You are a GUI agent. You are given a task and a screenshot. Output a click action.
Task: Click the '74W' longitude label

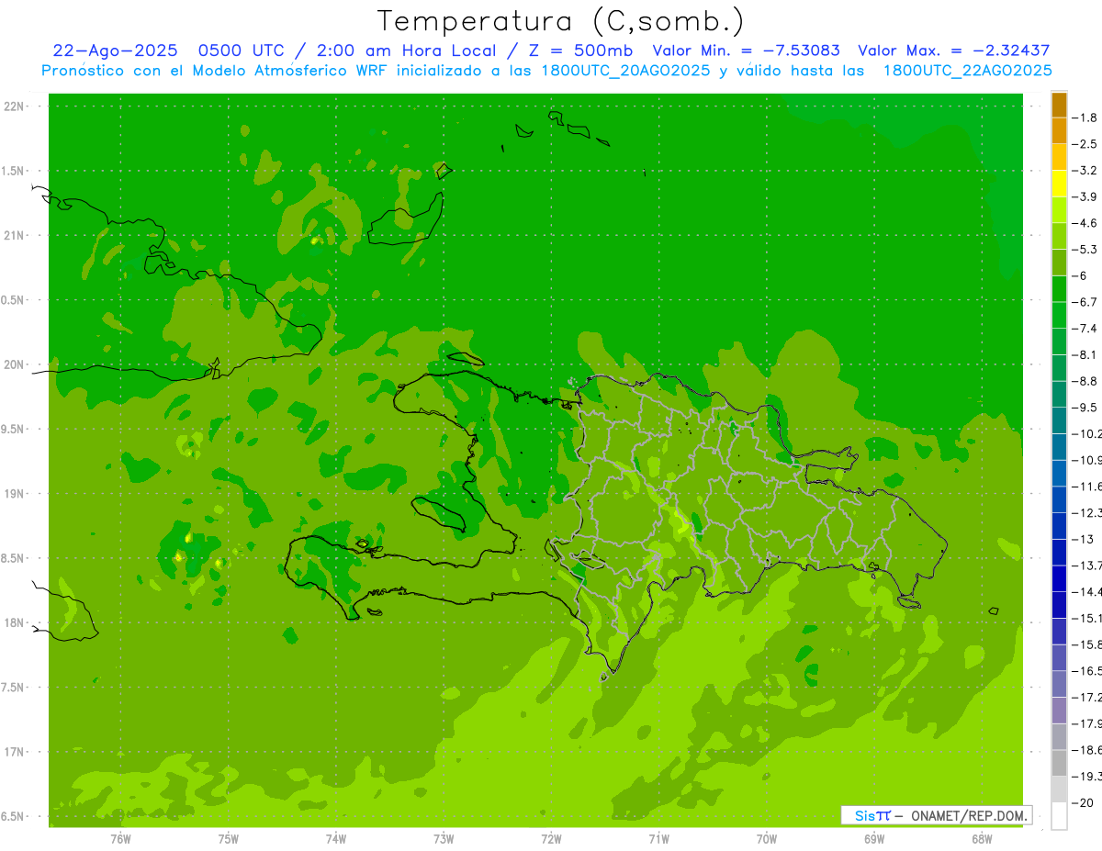(x=336, y=839)
